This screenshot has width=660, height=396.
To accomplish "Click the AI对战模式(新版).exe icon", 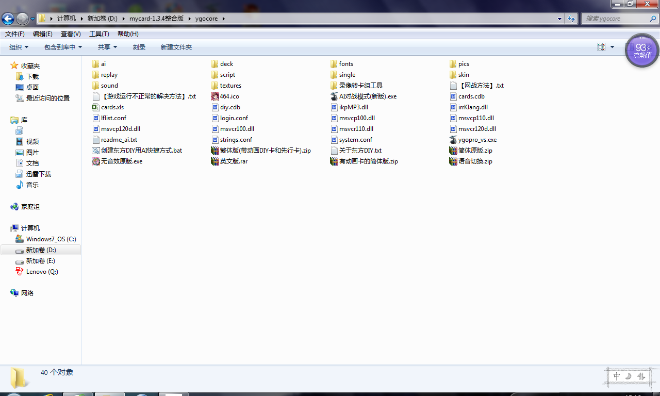I will 334,96.
